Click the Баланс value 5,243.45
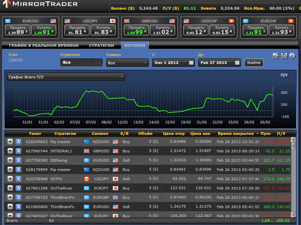The width and height of the screenshot is (301, 225). (x=148, y=8)
